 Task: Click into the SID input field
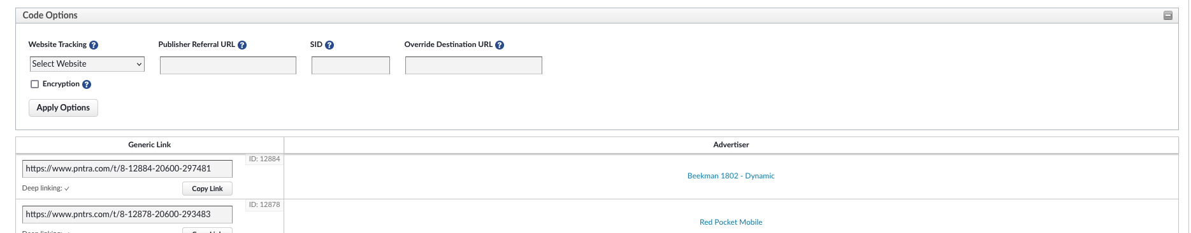(350, 65)
